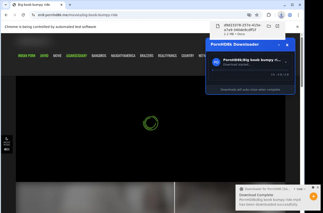The height and width of the screenshot is (213, 323).
Task: Toggle the Night Mode switch
Action: pyautogui.click(x=7, y=149)
